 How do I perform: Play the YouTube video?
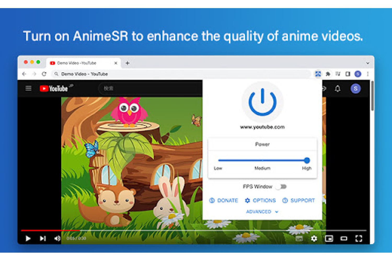click(28, 238)
